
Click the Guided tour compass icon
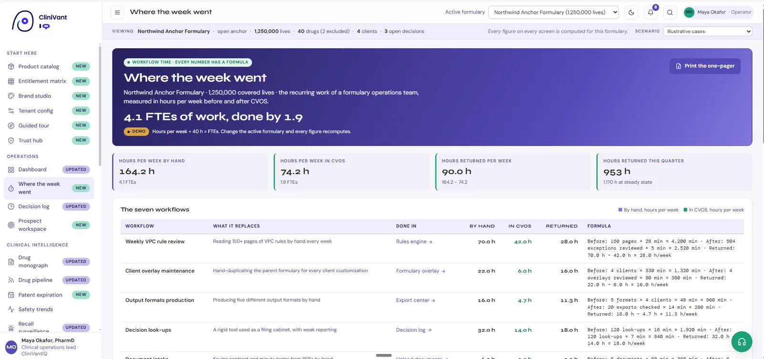pos(11,126)
